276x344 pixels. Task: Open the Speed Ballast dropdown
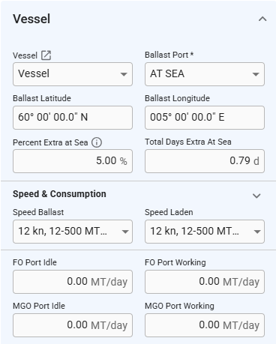point(73,232)
